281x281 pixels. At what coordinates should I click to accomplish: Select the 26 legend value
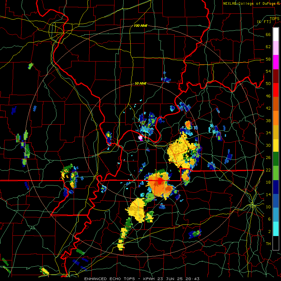[x=268, y=158]
